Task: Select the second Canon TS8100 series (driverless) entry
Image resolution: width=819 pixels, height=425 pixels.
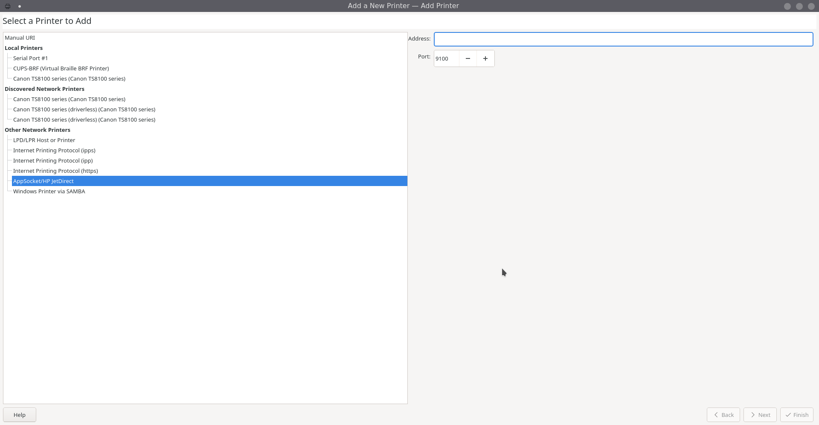Action: coord(209,119)
